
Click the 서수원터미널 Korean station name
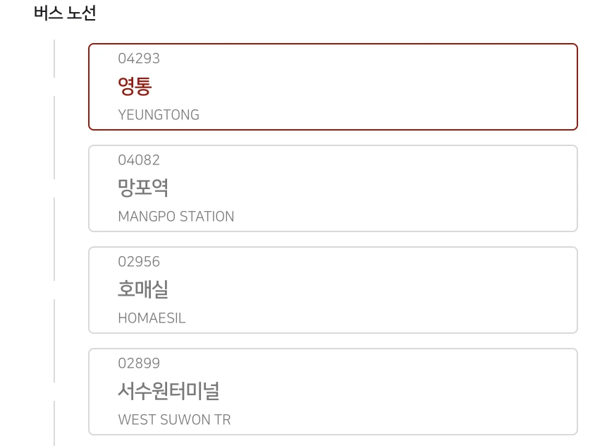[x=169, y=391]
